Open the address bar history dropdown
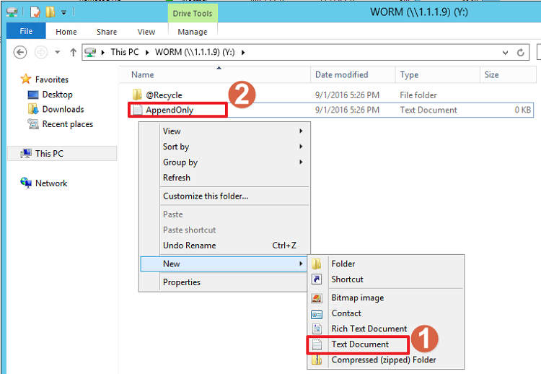541x374 pixels. tap(504, 52)
